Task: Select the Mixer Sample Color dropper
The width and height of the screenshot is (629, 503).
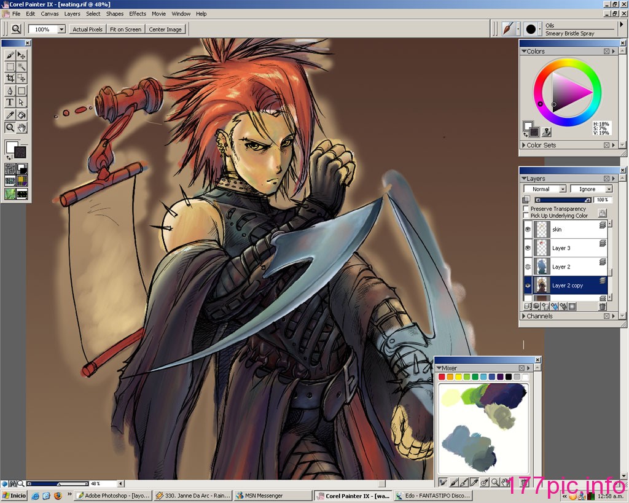Action: coord(475,482)
